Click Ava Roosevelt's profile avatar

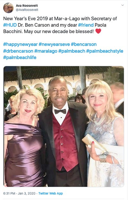8,8
